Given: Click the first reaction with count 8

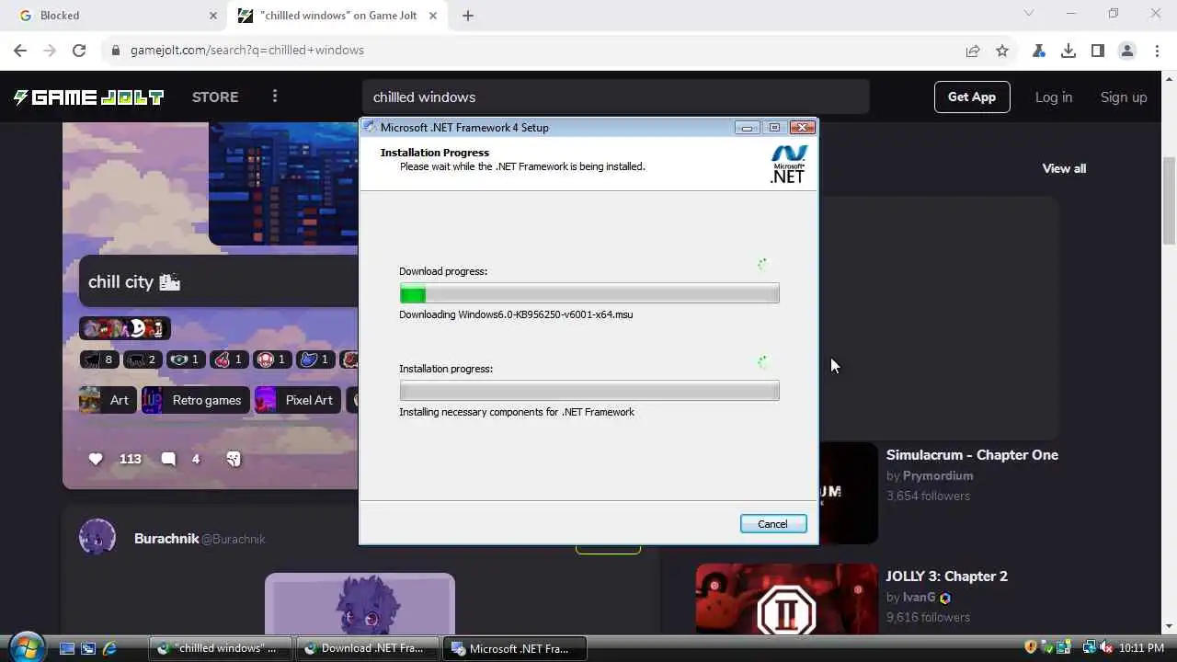Looking at the screenshot, I should [98, 360].
